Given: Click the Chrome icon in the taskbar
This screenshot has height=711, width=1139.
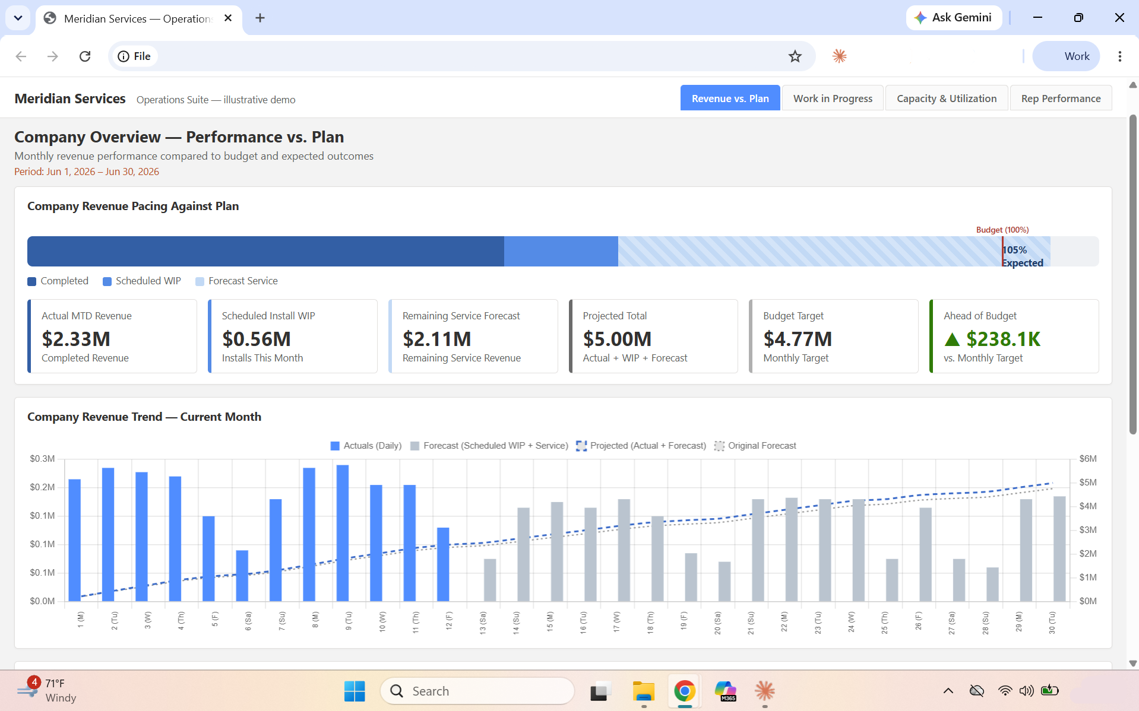Looking at the screenshot, I should click(x=684, y=691).
